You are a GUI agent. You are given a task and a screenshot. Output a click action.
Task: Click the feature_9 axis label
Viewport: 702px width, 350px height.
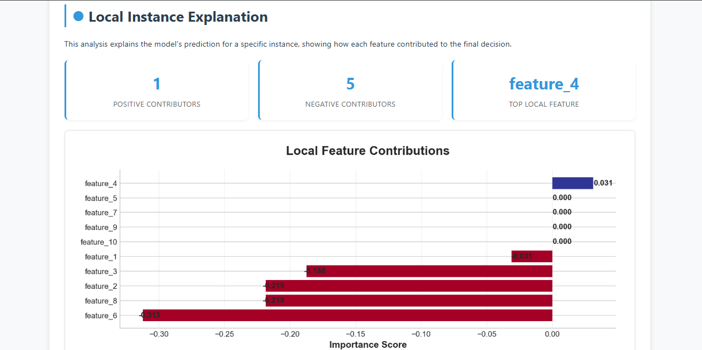pos(101,227)
